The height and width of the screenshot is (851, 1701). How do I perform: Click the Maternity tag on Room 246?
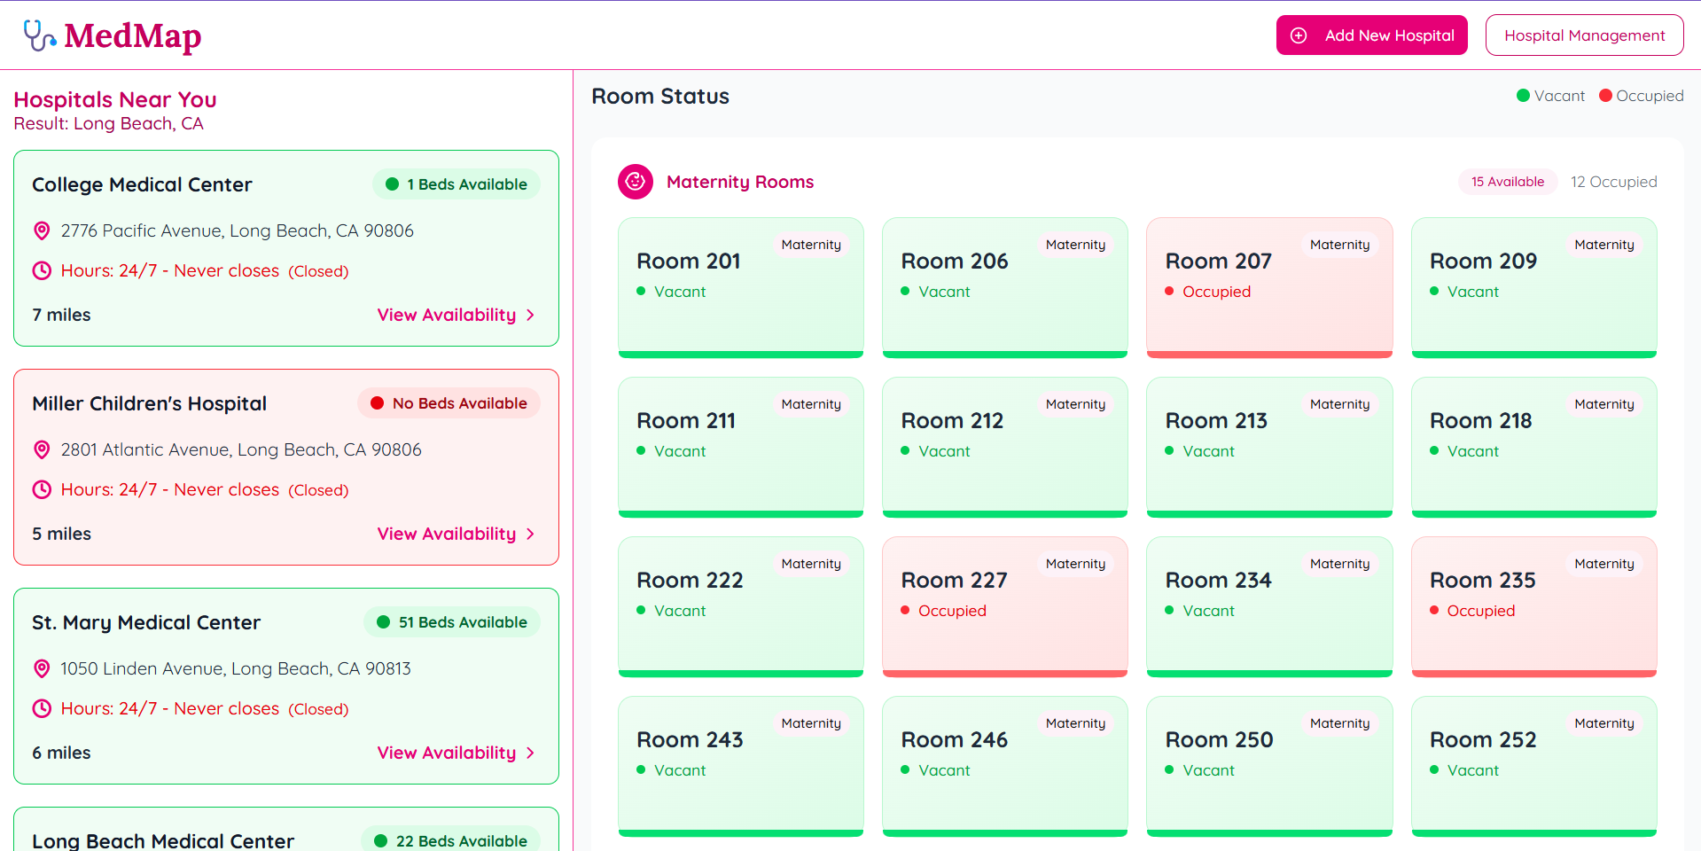pos(1076,723)
